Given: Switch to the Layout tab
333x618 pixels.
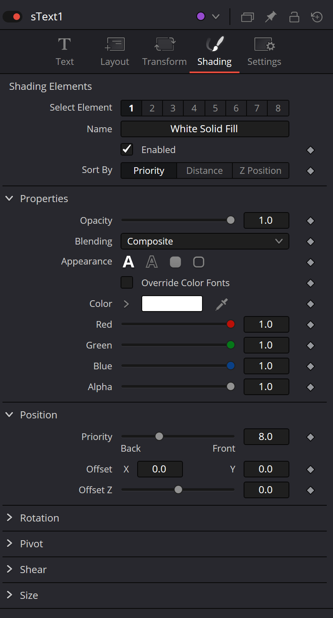Looking at the screenshot, I should (115, 52).
